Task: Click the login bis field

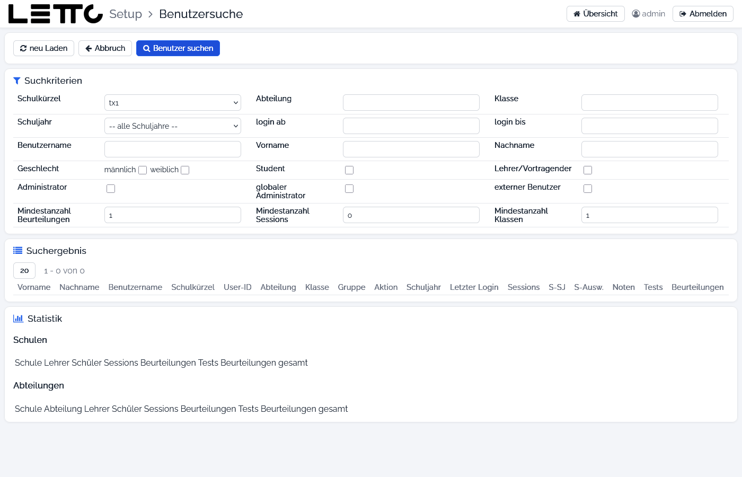Action: (650, 126)
